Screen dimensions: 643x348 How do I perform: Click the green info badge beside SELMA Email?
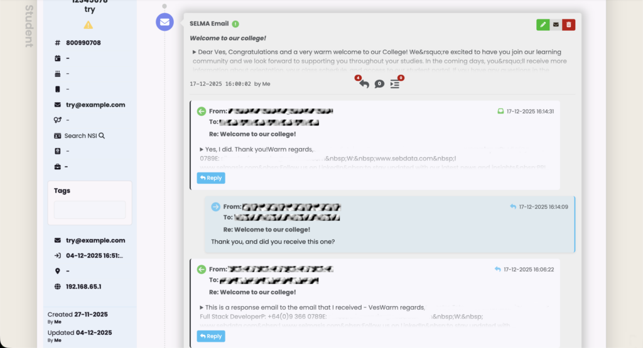[235, 24]
